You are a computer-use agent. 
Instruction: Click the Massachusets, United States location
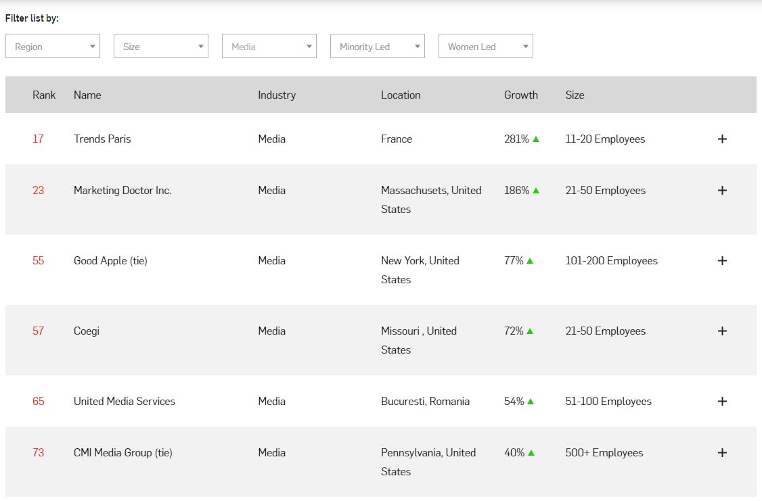tap(431, 199)
